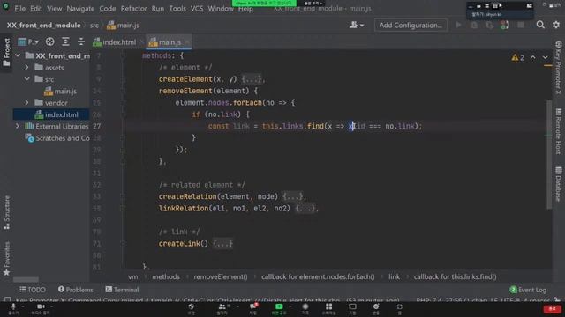Collapse the src folder

(26, 79)
